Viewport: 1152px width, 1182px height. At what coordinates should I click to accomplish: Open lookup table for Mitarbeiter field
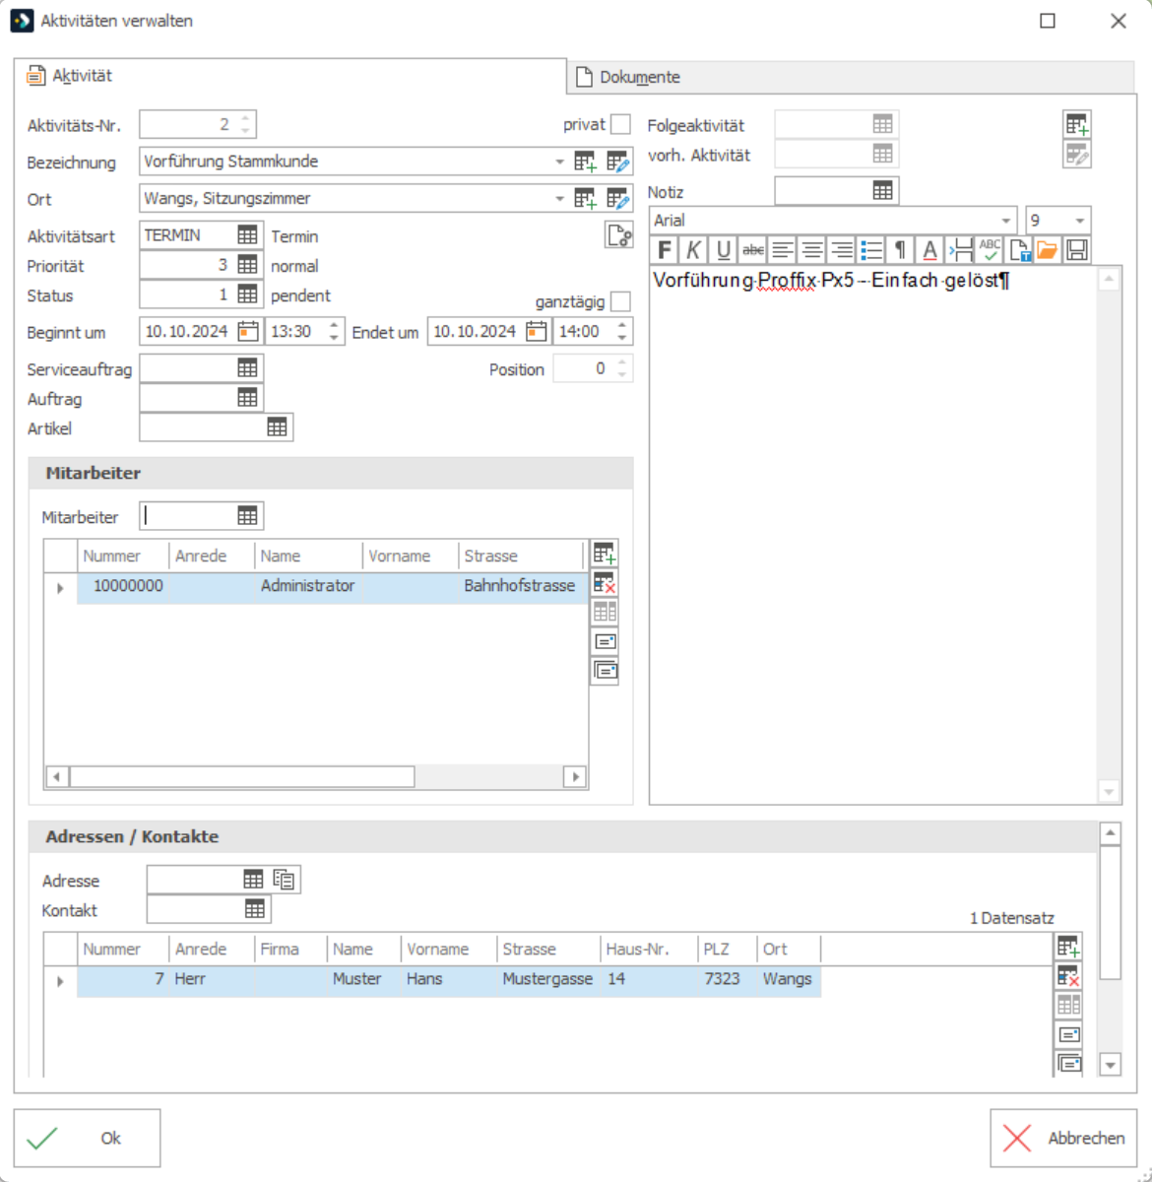pyautogui.click(x=247, y=516)
